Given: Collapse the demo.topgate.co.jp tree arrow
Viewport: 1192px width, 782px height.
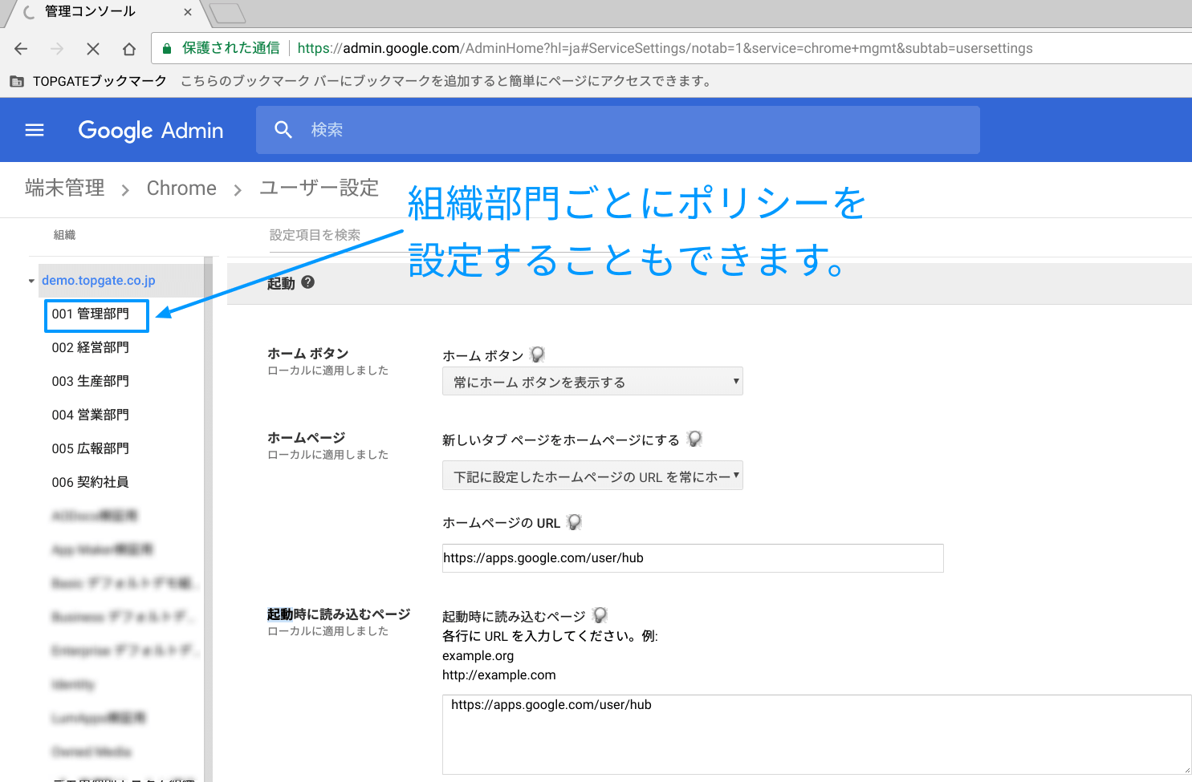Looking at the screenshot, I should tap(31, 281).
